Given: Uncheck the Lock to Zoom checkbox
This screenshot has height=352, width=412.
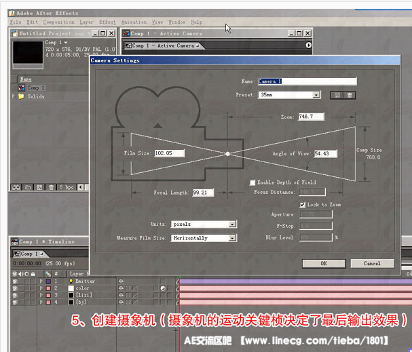Looking at the screenshot, I should coord(303,205).
